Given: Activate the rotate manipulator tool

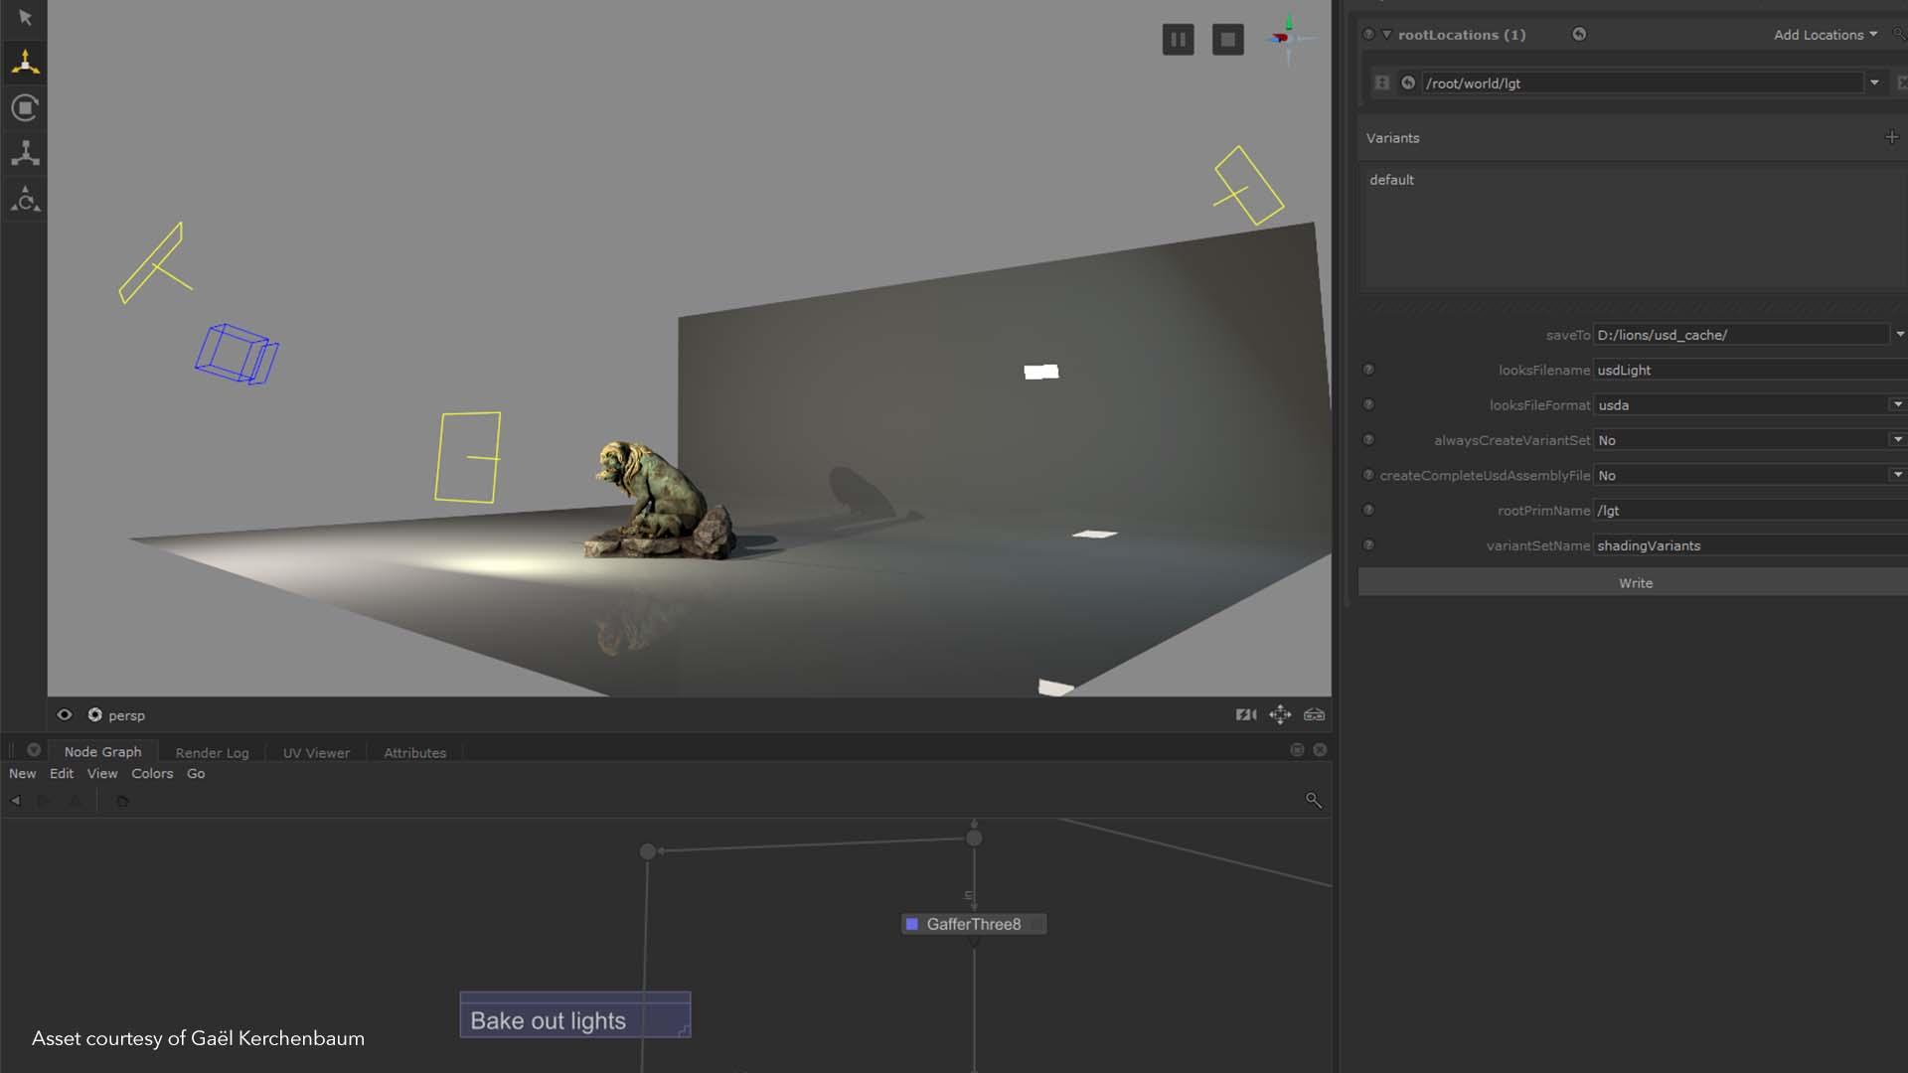Looking at the screenshot, I should tap(25, 107).
